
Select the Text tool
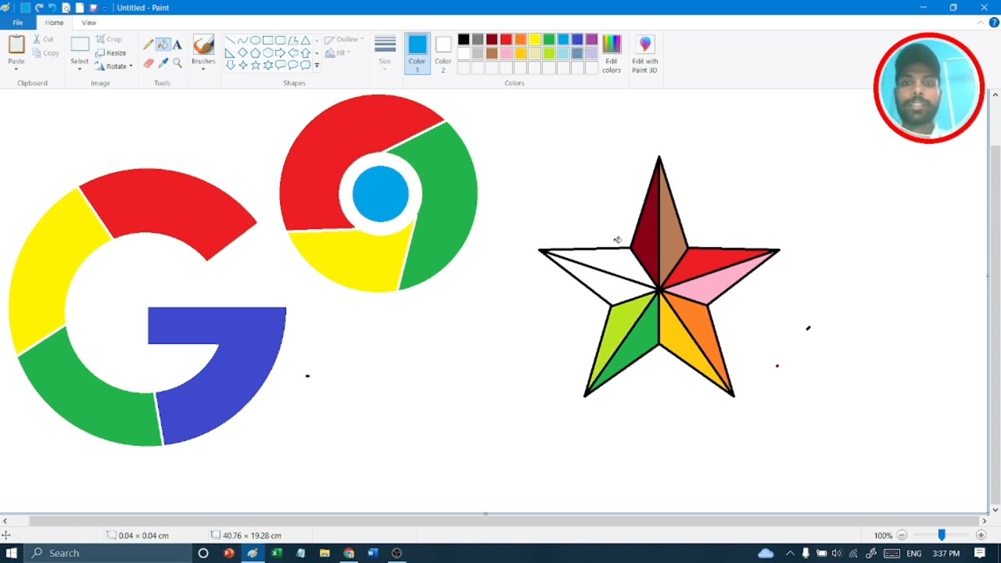pyautogui.click(x=177, y=45)
